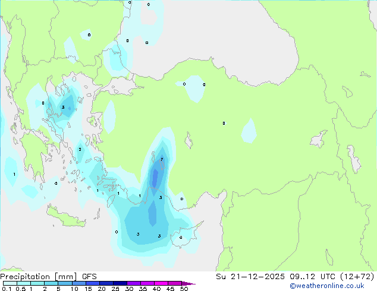This screenshot has height=291, width=377.
Task: Click the legend arrow beyond 50 mm
Action: point(188,283)
